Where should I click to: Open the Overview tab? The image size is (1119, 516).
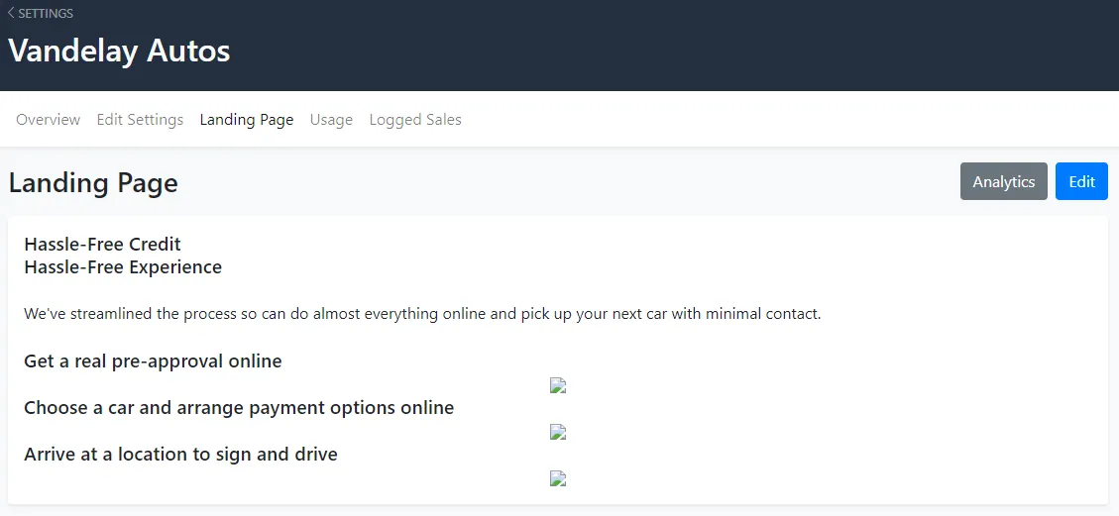click(48, 120)
